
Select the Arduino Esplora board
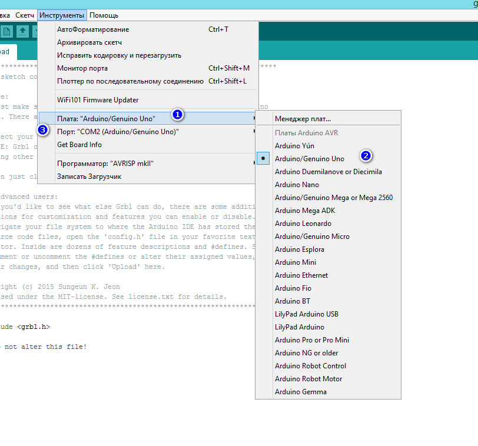(328, 249)
